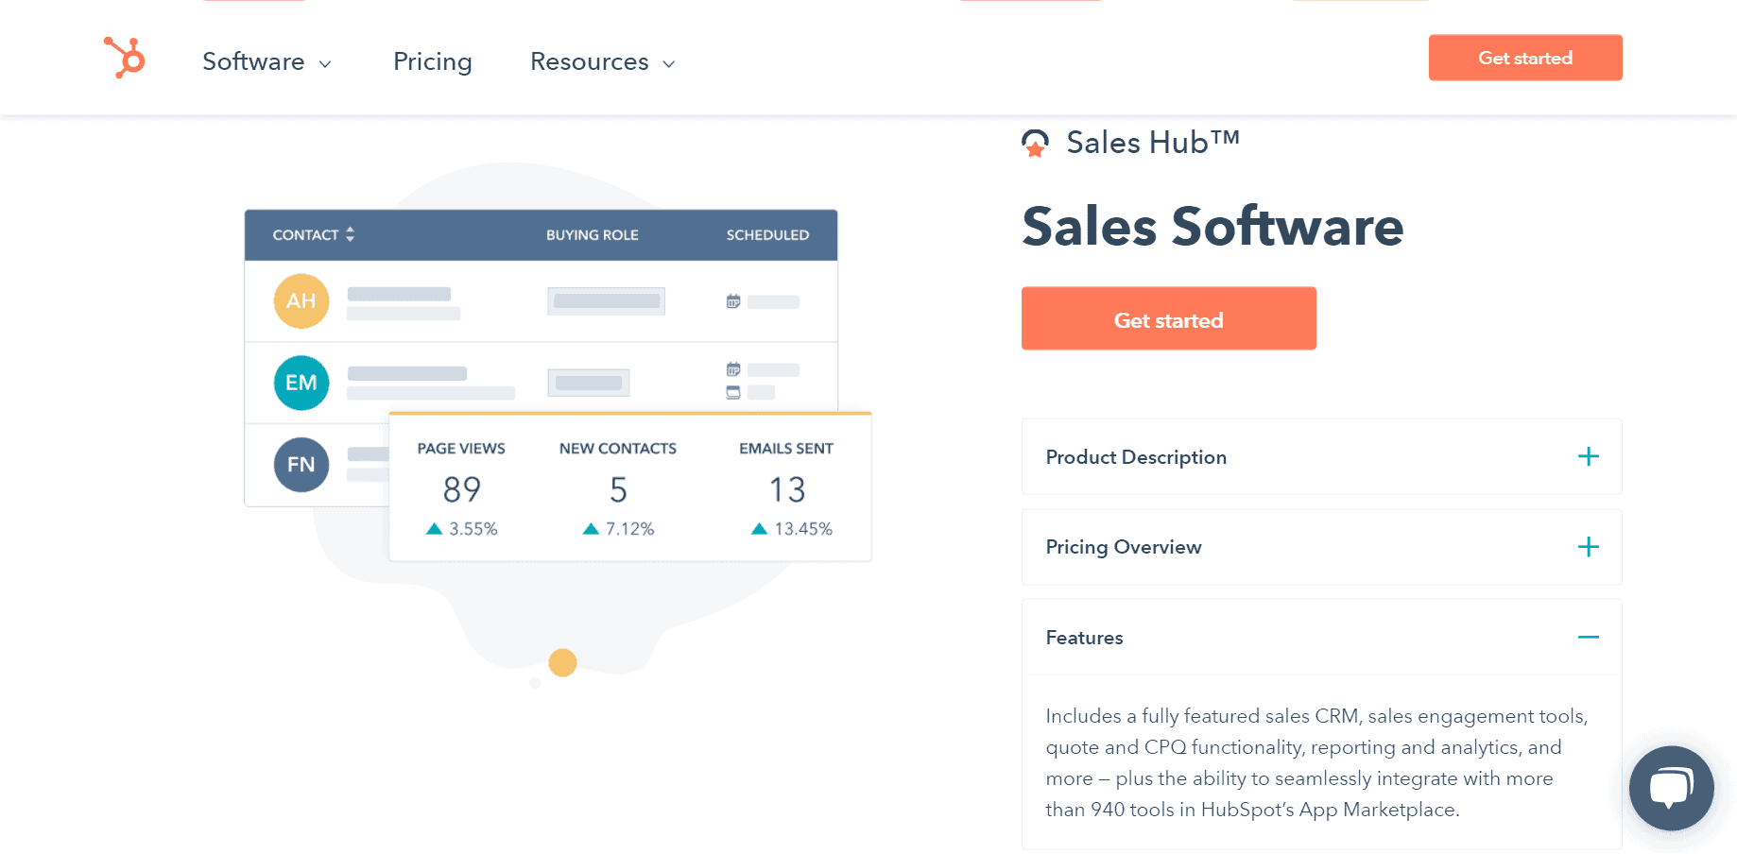This screenshot has width=1737, height=854.
Task: Click the green increase triangle under Emails Sent
Action: pos(759,528)
